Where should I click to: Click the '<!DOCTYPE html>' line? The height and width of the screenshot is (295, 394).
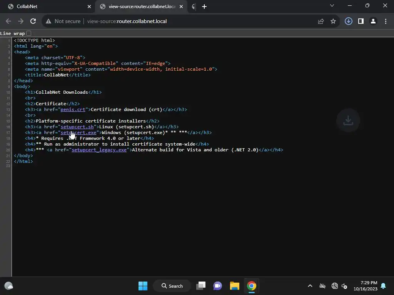pos(34,40)
